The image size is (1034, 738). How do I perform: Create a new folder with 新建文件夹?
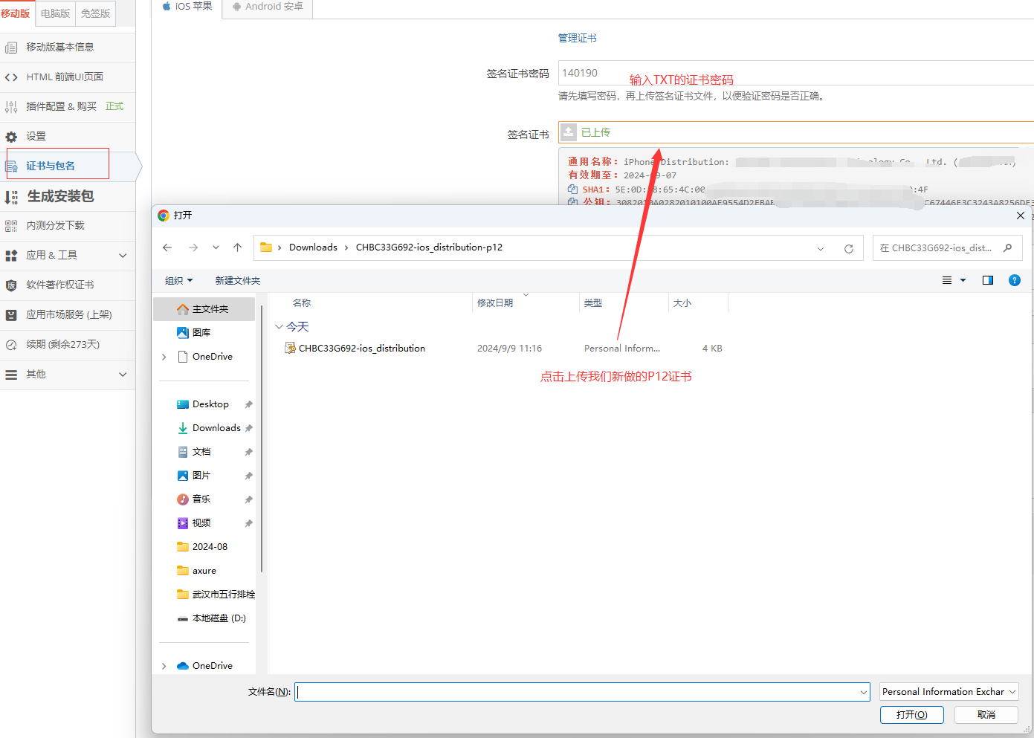pos(238,280)
